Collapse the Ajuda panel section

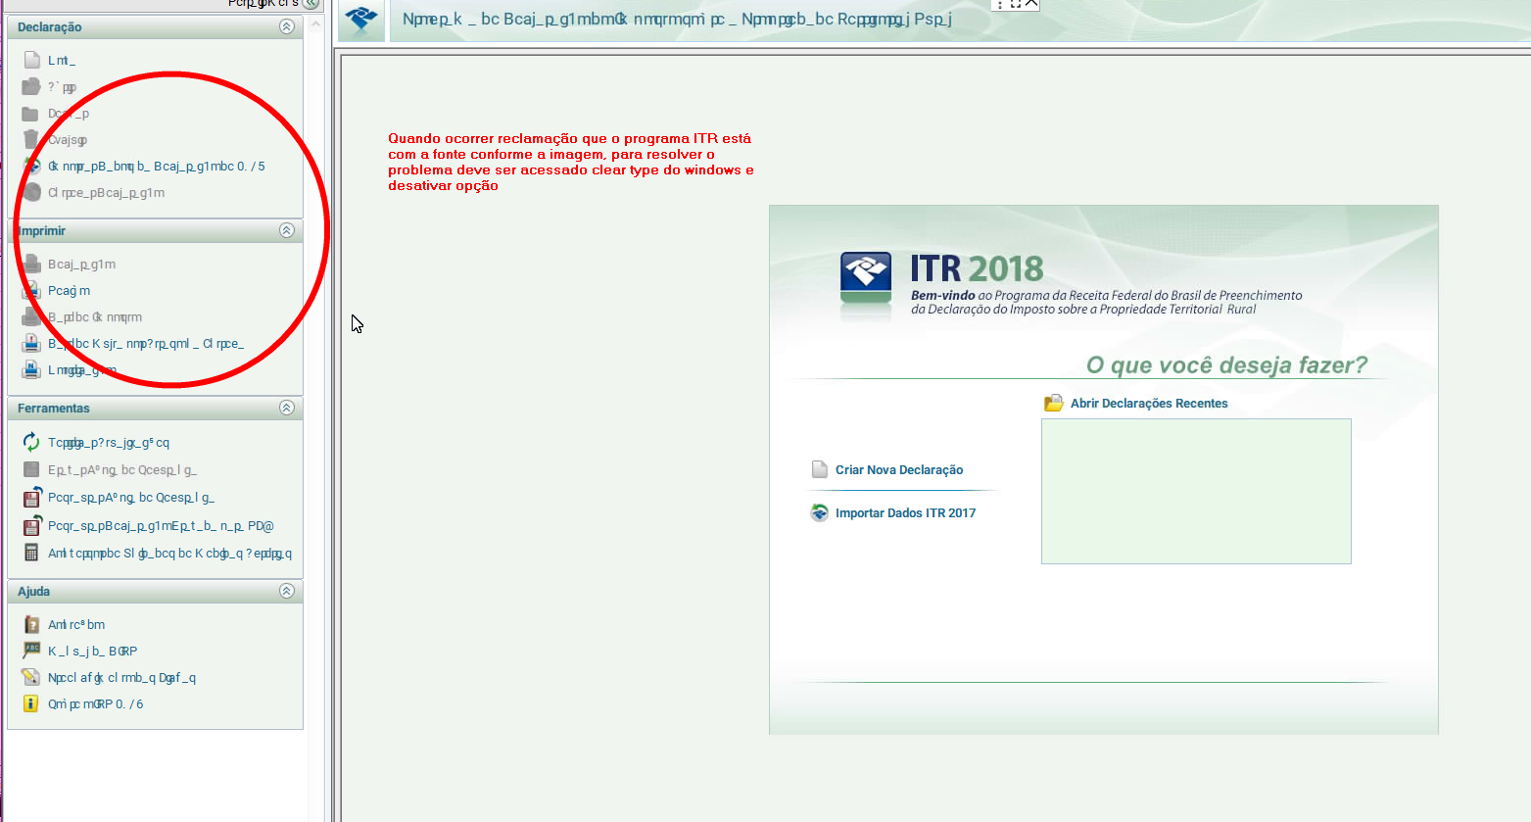(x=286, y=591)
